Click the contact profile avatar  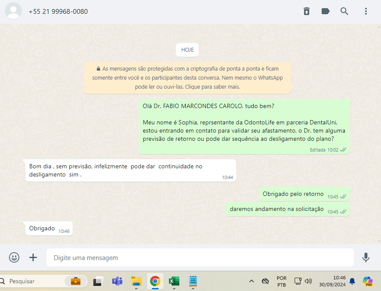[x=13, y=12]
